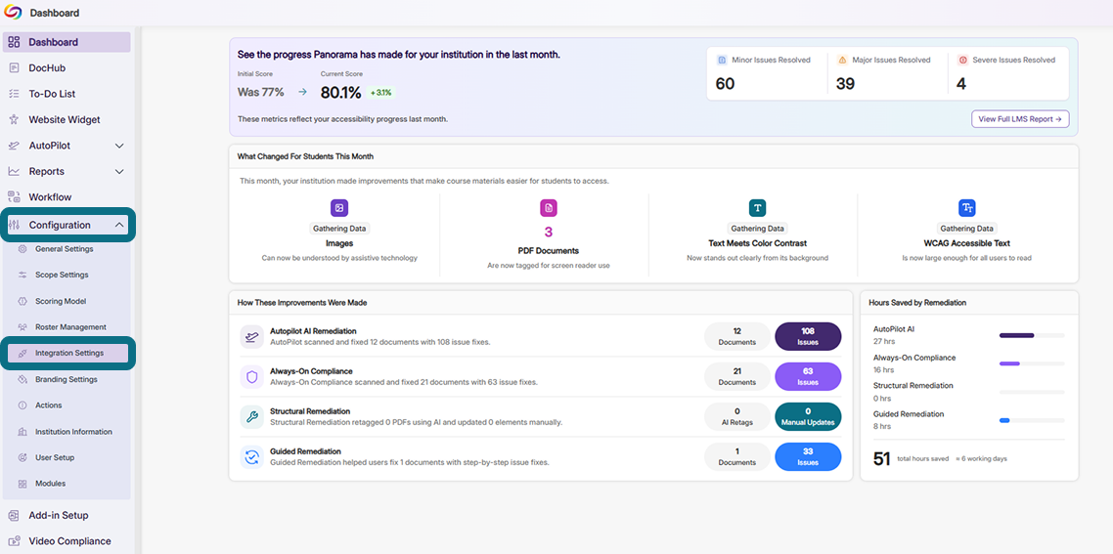The image size is (1113, 554).
Task: Click the Major Issues Resolved warning icon
Action: [x=842, y=61]
